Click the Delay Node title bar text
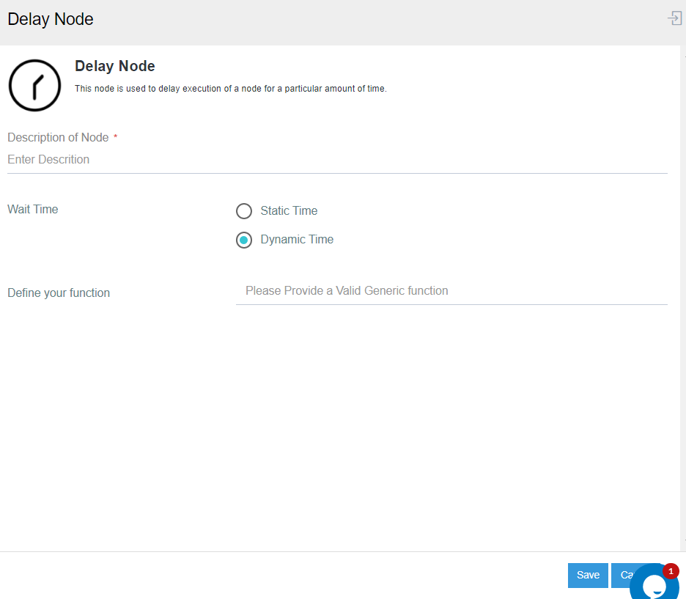Screen dimensions: 686x599 coord(51,19)
